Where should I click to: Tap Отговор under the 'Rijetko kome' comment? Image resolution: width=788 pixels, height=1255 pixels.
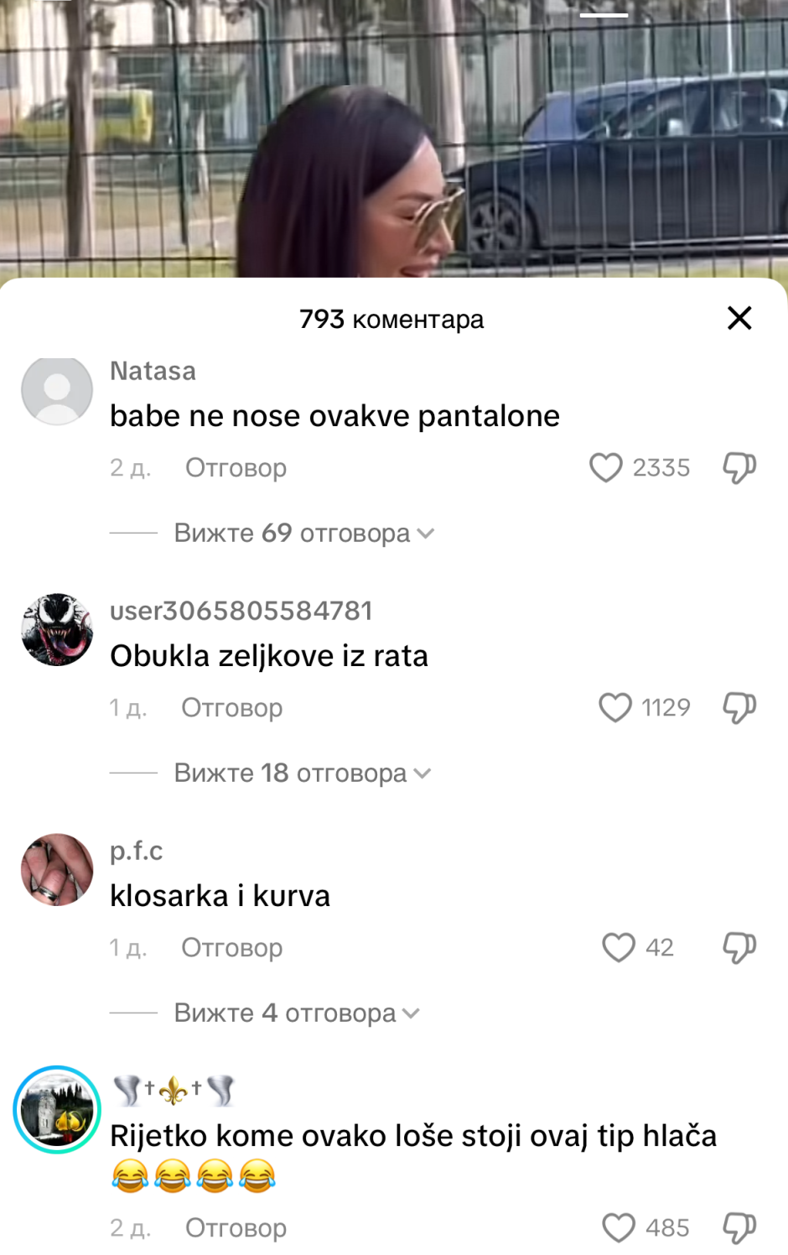coord(236,1227)
